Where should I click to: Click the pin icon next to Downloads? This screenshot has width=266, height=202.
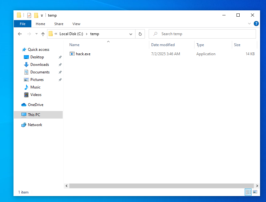click(60, 65)
